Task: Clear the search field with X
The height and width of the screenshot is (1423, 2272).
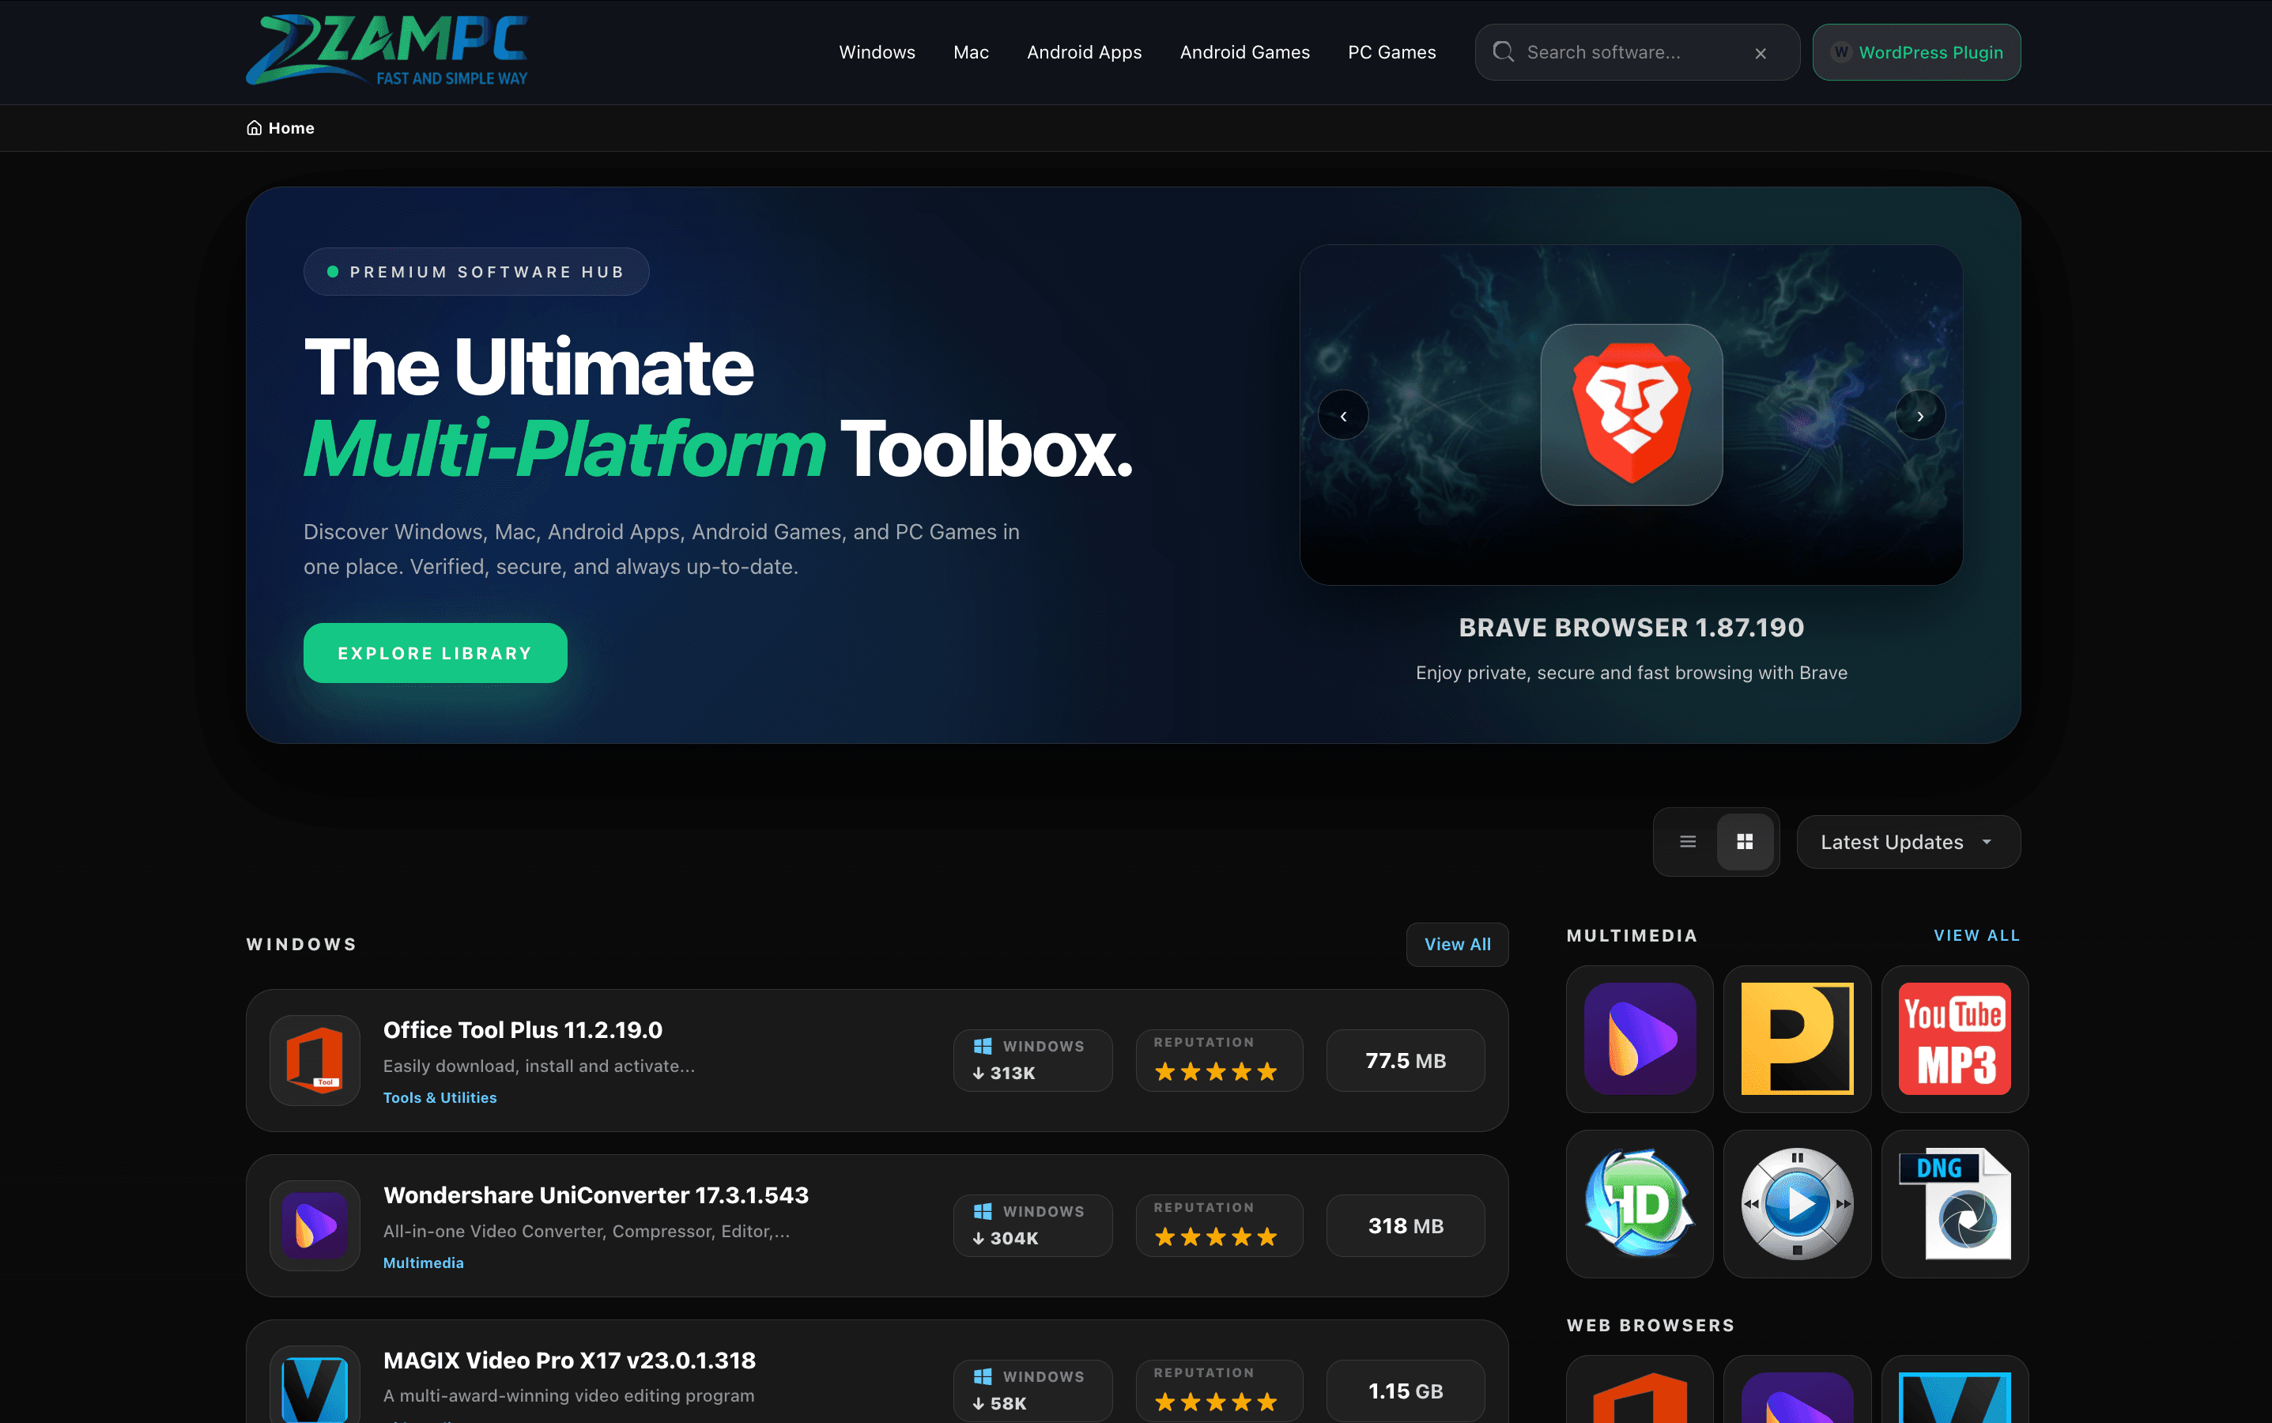Action: [x=1760, y=53]
